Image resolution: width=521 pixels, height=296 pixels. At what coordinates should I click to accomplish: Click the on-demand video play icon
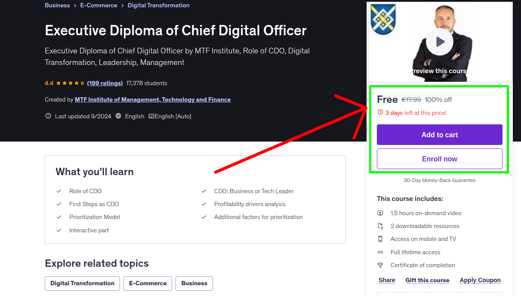tap(380, 213)
